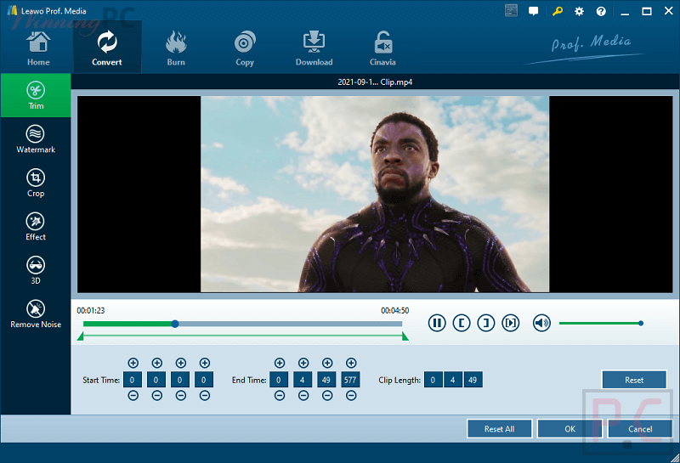Increase End Time milliseconds value
Image resolution: width=680 pixels, height=463 pixels.
(x=351, y=363)
